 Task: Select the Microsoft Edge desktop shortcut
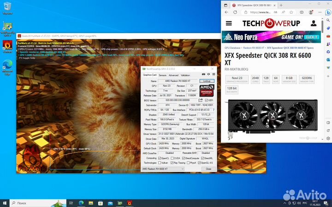(7, 67)
